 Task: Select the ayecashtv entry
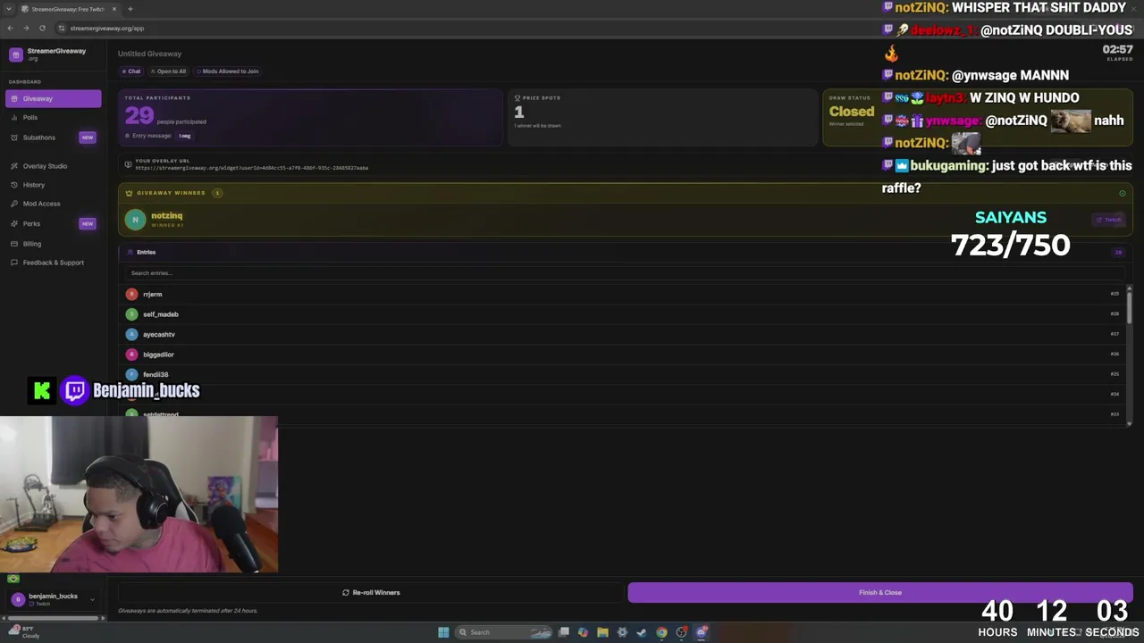click(x=623, y=334)
